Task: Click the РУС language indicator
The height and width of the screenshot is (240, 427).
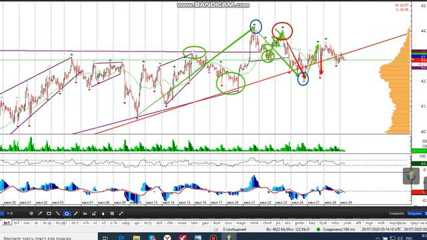Action: (410, 239)
